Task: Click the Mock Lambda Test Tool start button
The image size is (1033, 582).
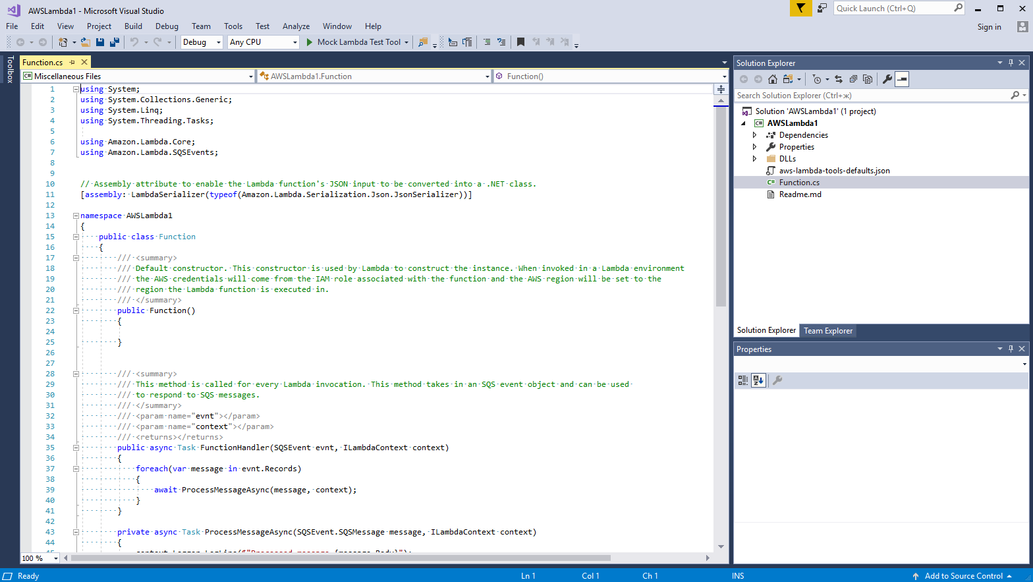Action: tap(358, 42)
